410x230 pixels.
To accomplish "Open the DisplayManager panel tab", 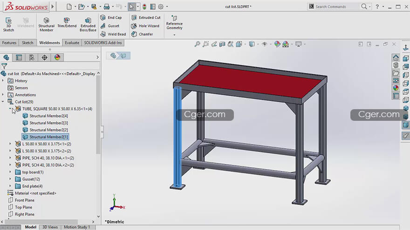I will tap(57, 57).
